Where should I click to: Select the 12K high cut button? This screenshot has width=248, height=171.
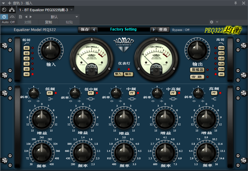tap(221, 64)
